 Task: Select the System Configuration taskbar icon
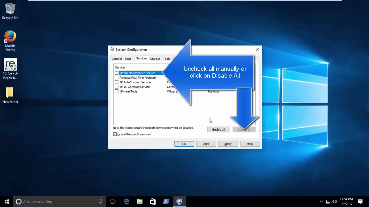click(x=179, y=202)
